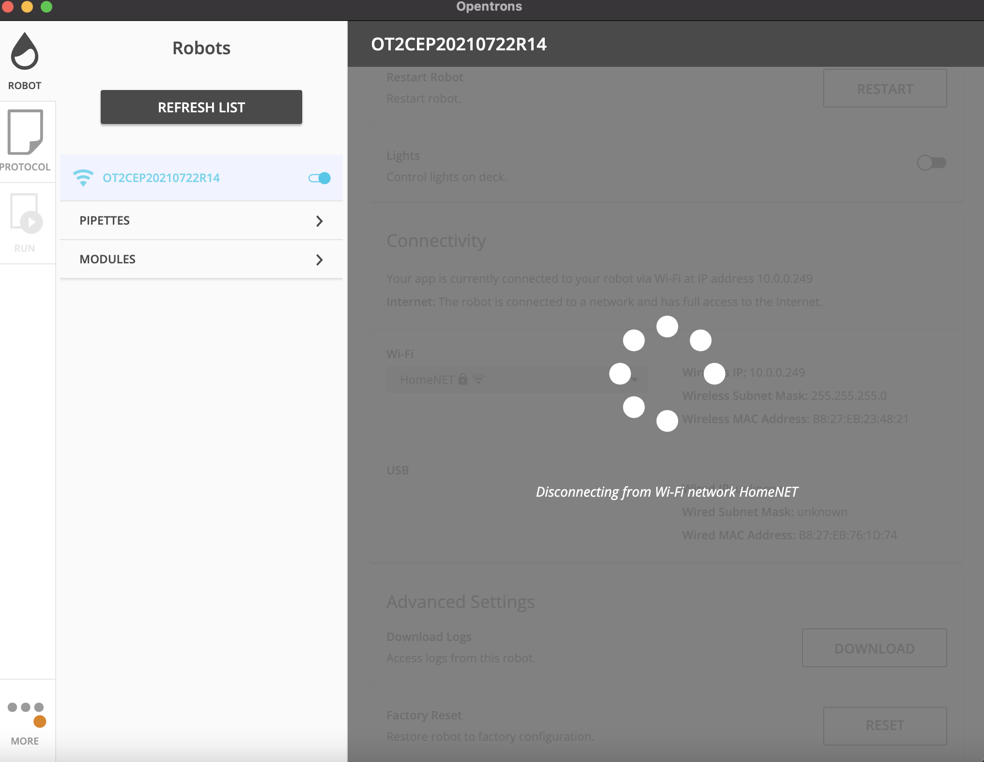Click the Wi-Fi icon beside OT2CEP20210722R14
This screenshot has height=762, width=984.
click(83, 178)
